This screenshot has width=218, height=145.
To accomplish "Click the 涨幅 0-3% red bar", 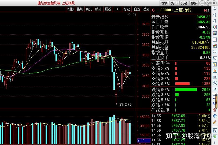I will pyautogui.click(x=182, y=84).
